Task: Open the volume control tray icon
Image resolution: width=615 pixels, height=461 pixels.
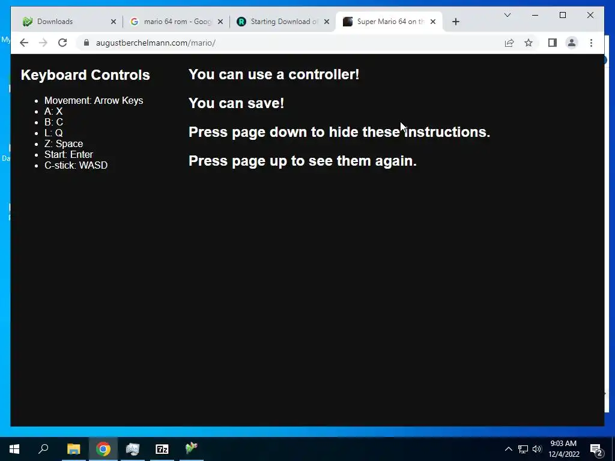Action: [x=537, y=449]
